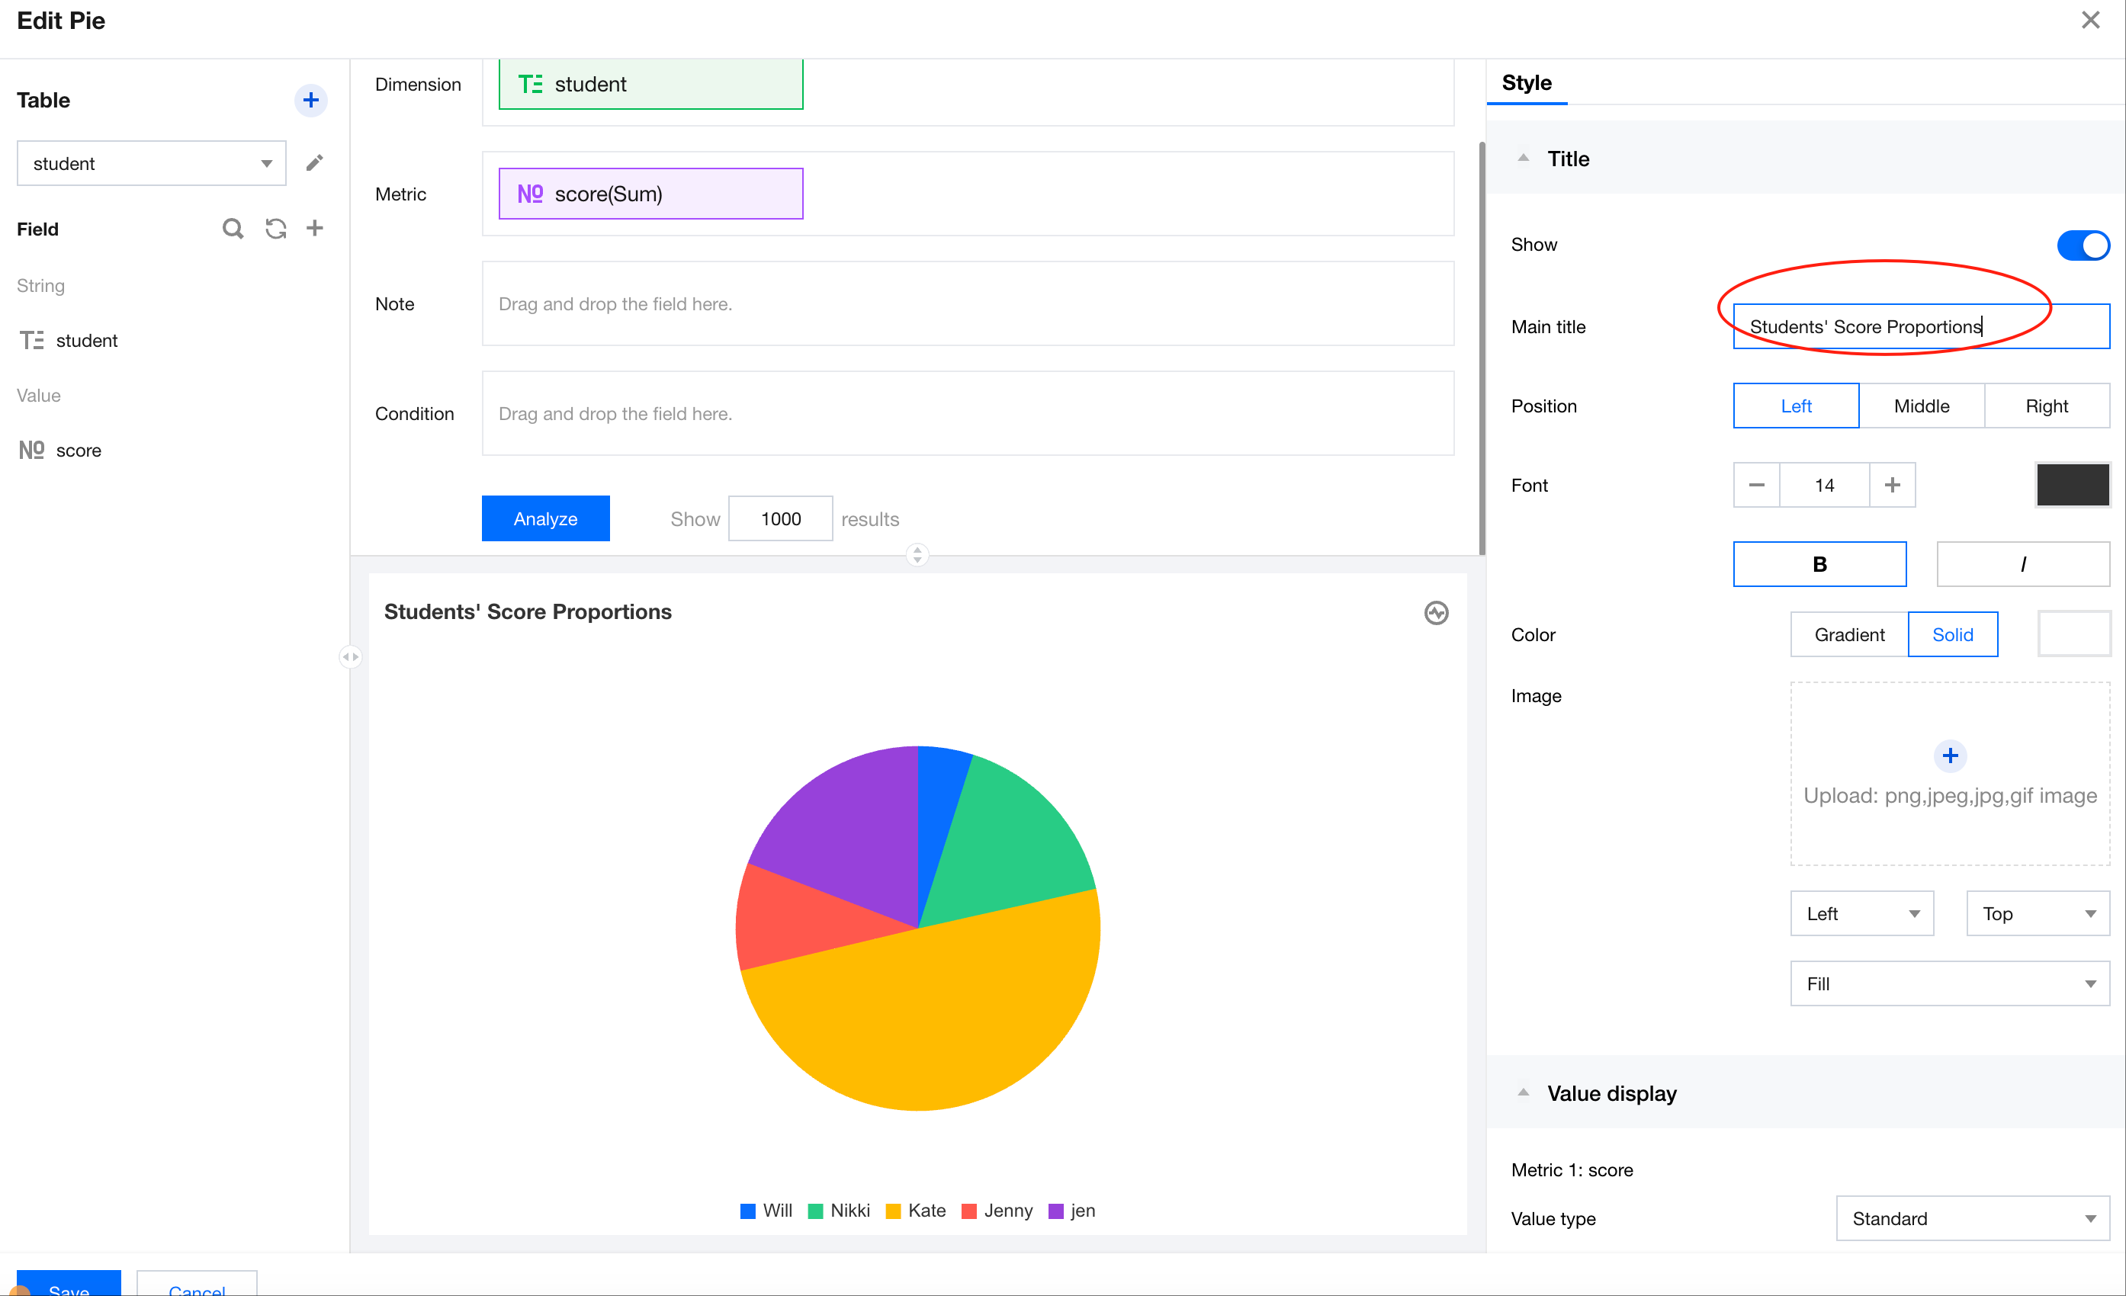Click the pencil edit table icon

pyautogui.click(x=314, y=163)
